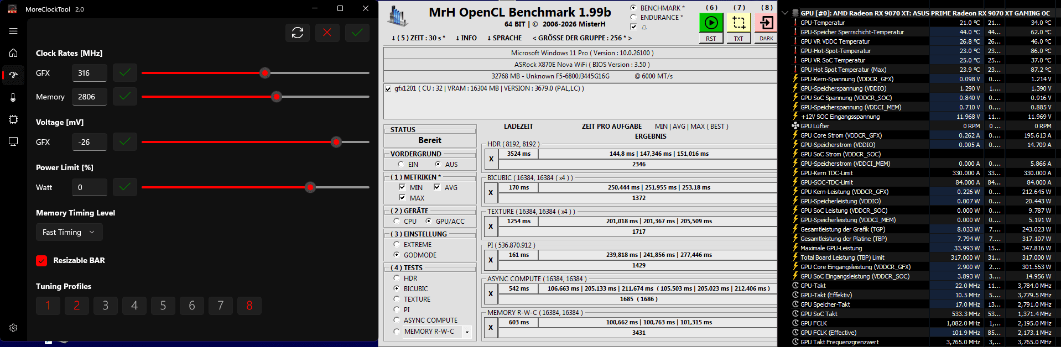This screenshot has width=1061, height=347.
Task: Open the chip hardware info sidebar icon
Action: (13, 119)
